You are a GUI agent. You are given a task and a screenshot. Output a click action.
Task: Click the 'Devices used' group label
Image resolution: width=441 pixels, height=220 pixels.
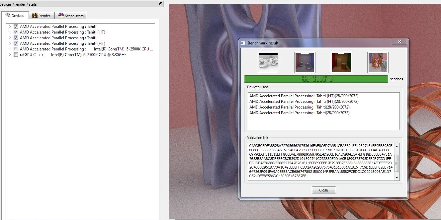point(257,87)
